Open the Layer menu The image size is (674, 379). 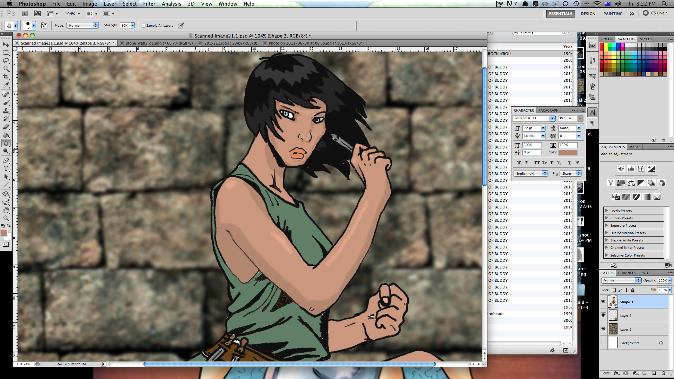110,4
